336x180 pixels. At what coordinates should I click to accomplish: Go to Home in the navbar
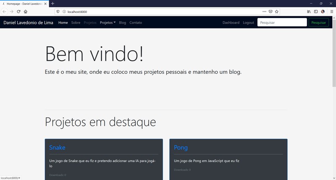tap(63, 23)
